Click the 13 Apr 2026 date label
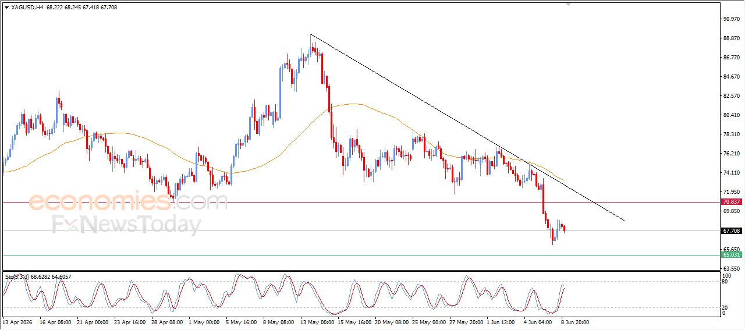This screenshot has height=330, width=745. pos(18,322)
